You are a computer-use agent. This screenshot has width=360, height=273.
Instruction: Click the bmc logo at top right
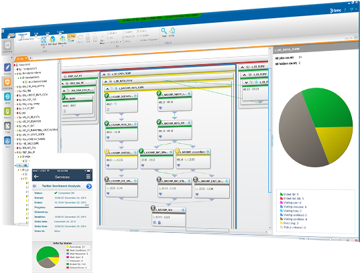click(x=335, y=10)
